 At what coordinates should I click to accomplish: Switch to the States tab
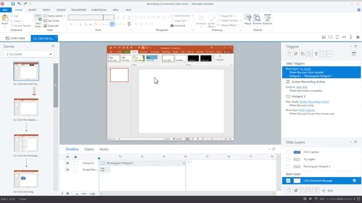point(89,149)
